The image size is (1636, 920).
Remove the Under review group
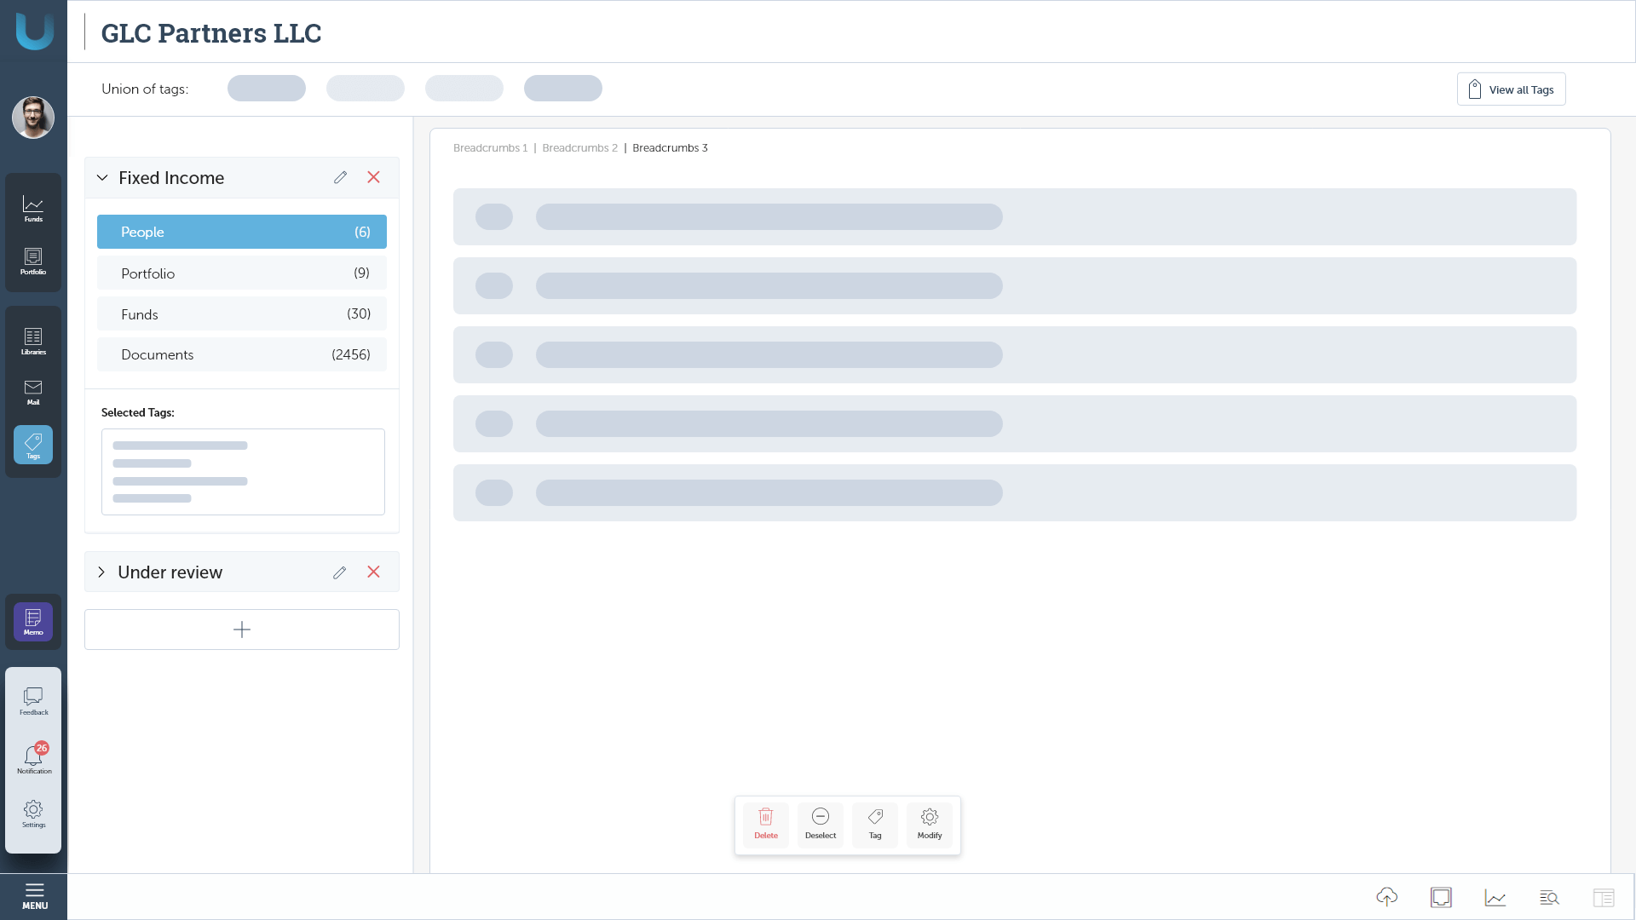point(373,572)
